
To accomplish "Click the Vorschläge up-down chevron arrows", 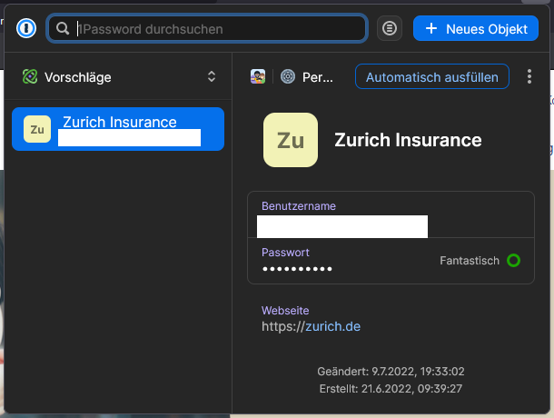I will pos(212,76).
